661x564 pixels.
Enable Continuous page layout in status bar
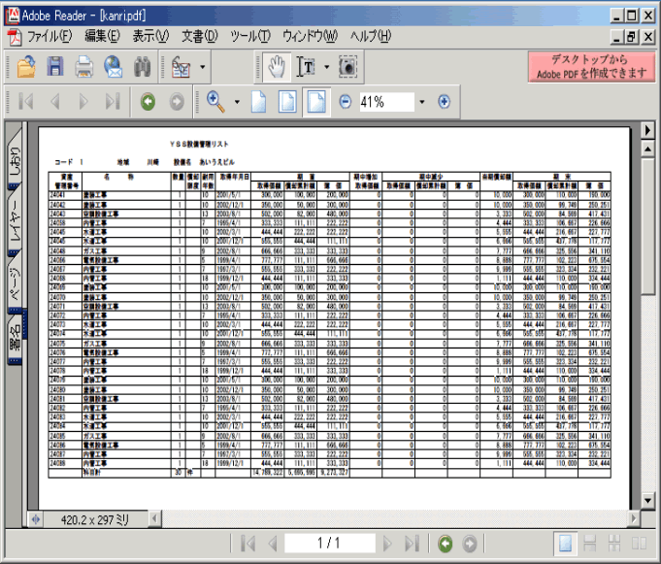click(590, 544)
